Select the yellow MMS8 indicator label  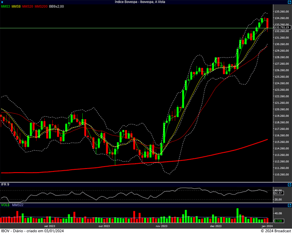pyautogui.click(x=16, y=6)
